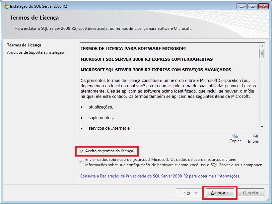This screenshot has width=272, height=204.
Task: Click 'EXPRESS COM SERVIÇOS AVANÇADOS' heading line
Action: coord(156,70)
